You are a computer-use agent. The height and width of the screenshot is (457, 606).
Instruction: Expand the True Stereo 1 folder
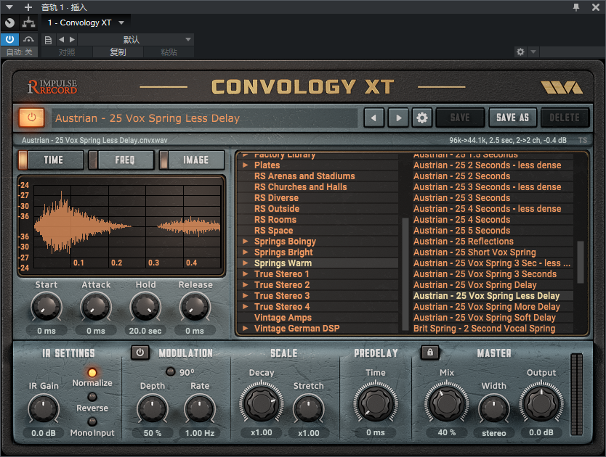(246, 274)
